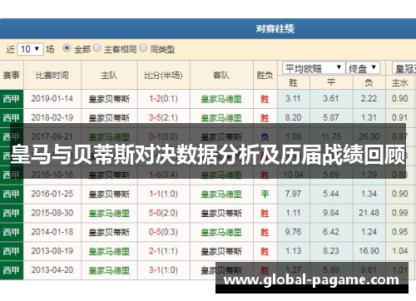Click the 比分(半场) column header
Screen dimensions: 416x301
pyautogui.click(x=163, y=75)
